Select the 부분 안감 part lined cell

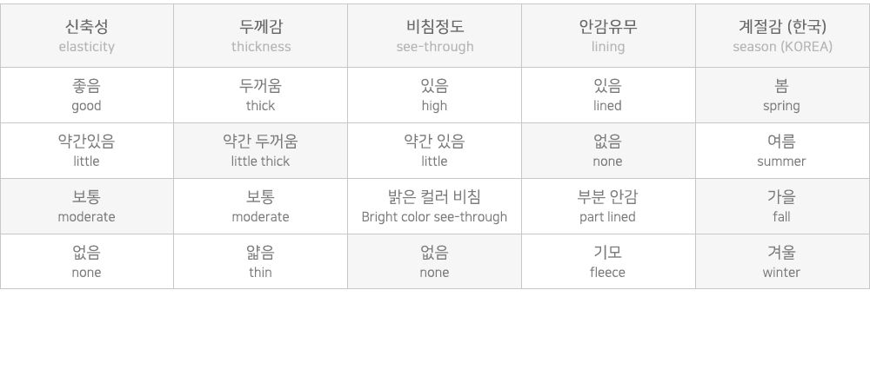coord(608,206)
